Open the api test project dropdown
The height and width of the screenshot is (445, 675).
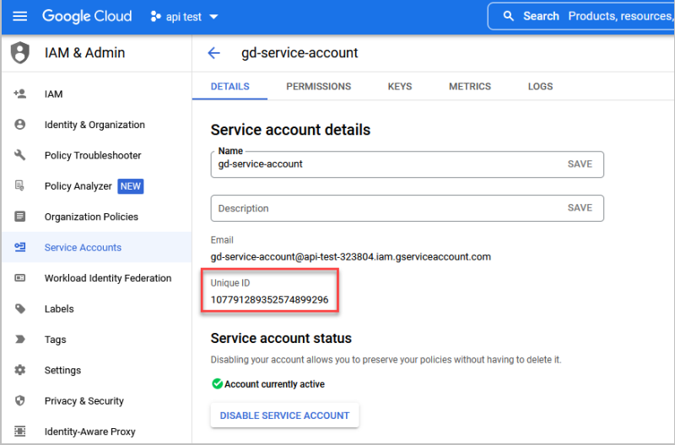(185, 17)
